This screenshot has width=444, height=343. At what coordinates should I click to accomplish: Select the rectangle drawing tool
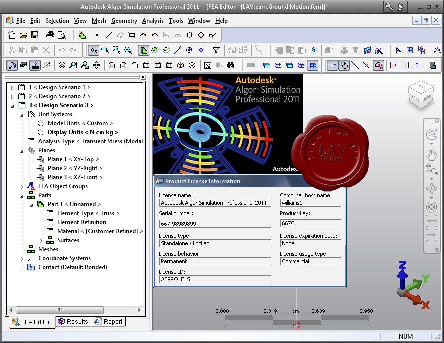131,35
